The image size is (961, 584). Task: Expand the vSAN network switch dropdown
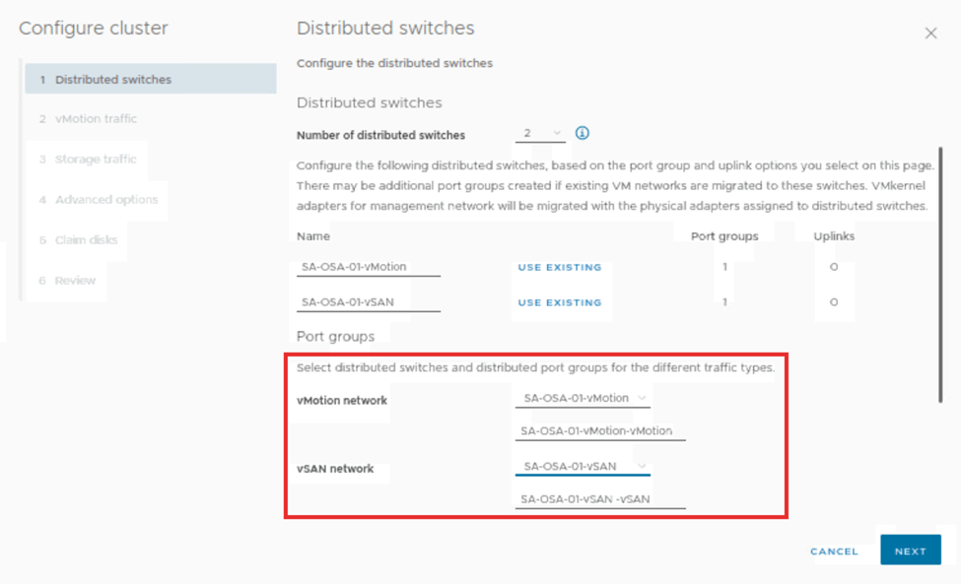pos(583,466)
